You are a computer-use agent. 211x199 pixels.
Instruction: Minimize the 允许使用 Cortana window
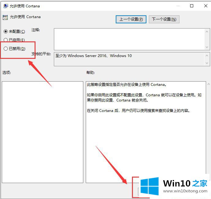point(178,6)
